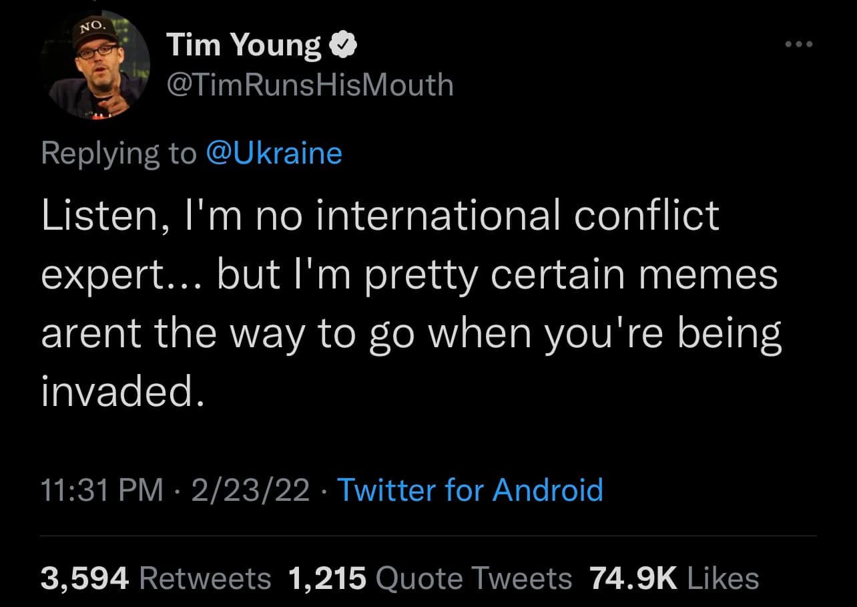857x607 pixels.
Task: Click the 1,215 quote tweet count
Action: coord(328,578)
